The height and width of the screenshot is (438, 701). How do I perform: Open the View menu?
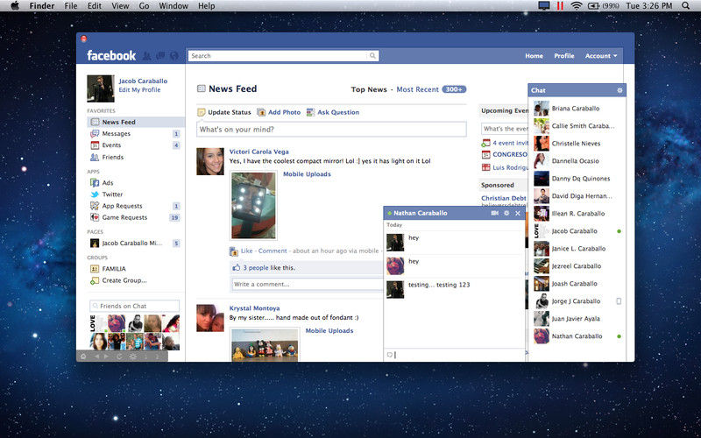(x=120, y=6)
